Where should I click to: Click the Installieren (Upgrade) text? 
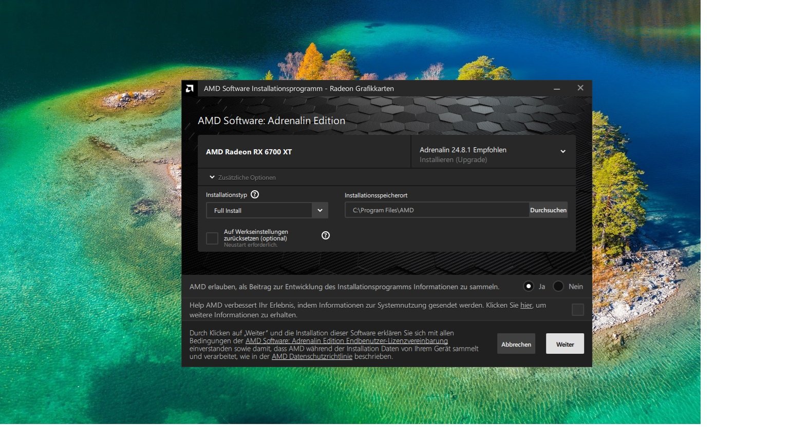pyautogui.click(x=454, y=160)
